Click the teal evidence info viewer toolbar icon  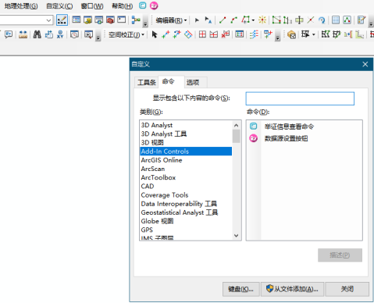142,5
